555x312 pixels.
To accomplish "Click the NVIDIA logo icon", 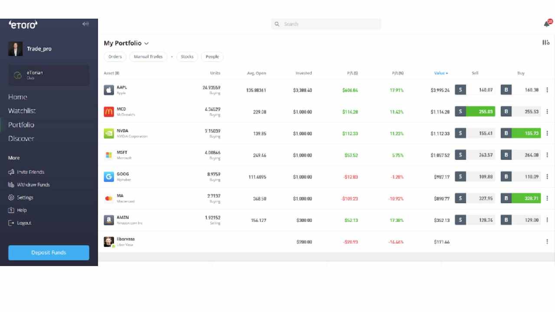I will 109,133.
